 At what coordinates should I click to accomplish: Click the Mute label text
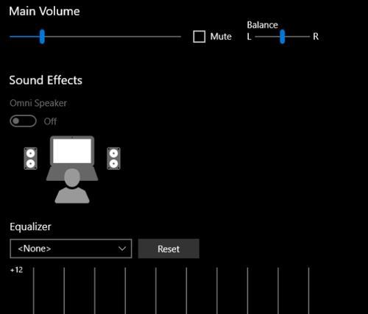(221, 37)
